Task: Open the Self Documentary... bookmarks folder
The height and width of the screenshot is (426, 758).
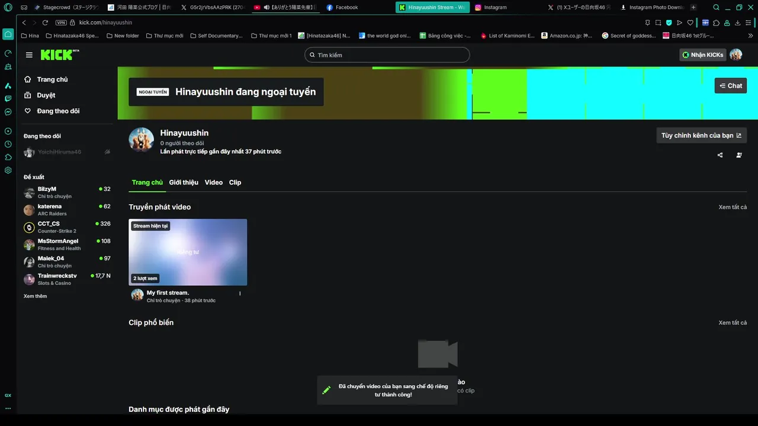Action: 216,35
